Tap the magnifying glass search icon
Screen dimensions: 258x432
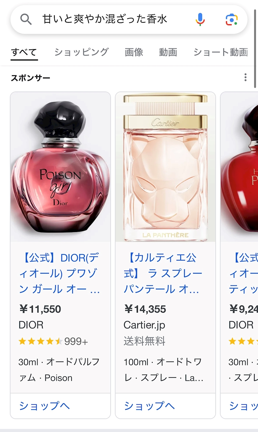point(26,19)
